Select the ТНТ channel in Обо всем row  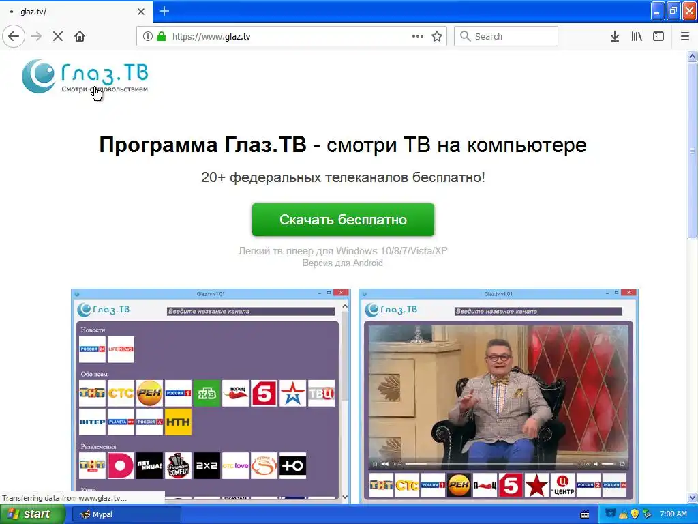[92, 393]
